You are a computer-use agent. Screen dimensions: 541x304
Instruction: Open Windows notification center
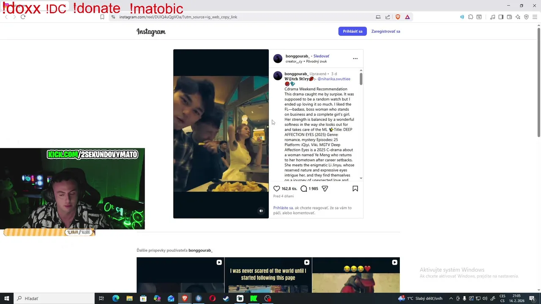(x=532, y=299)
